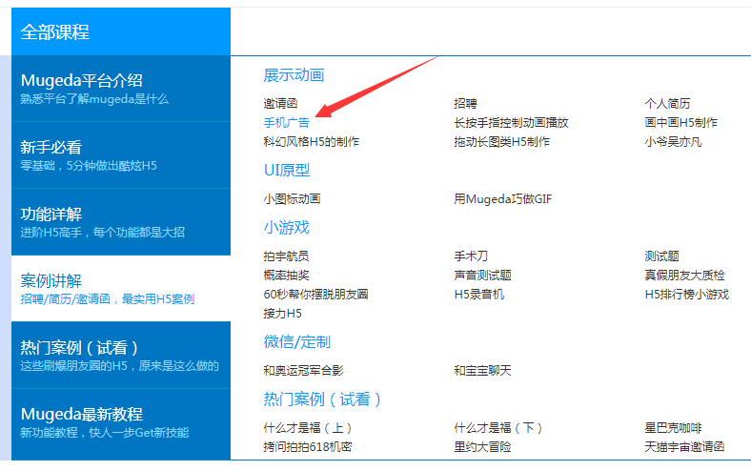Open 真假朋友大质检 course
This screenshot has width=751, height=471.
click(x=684, y=276)
